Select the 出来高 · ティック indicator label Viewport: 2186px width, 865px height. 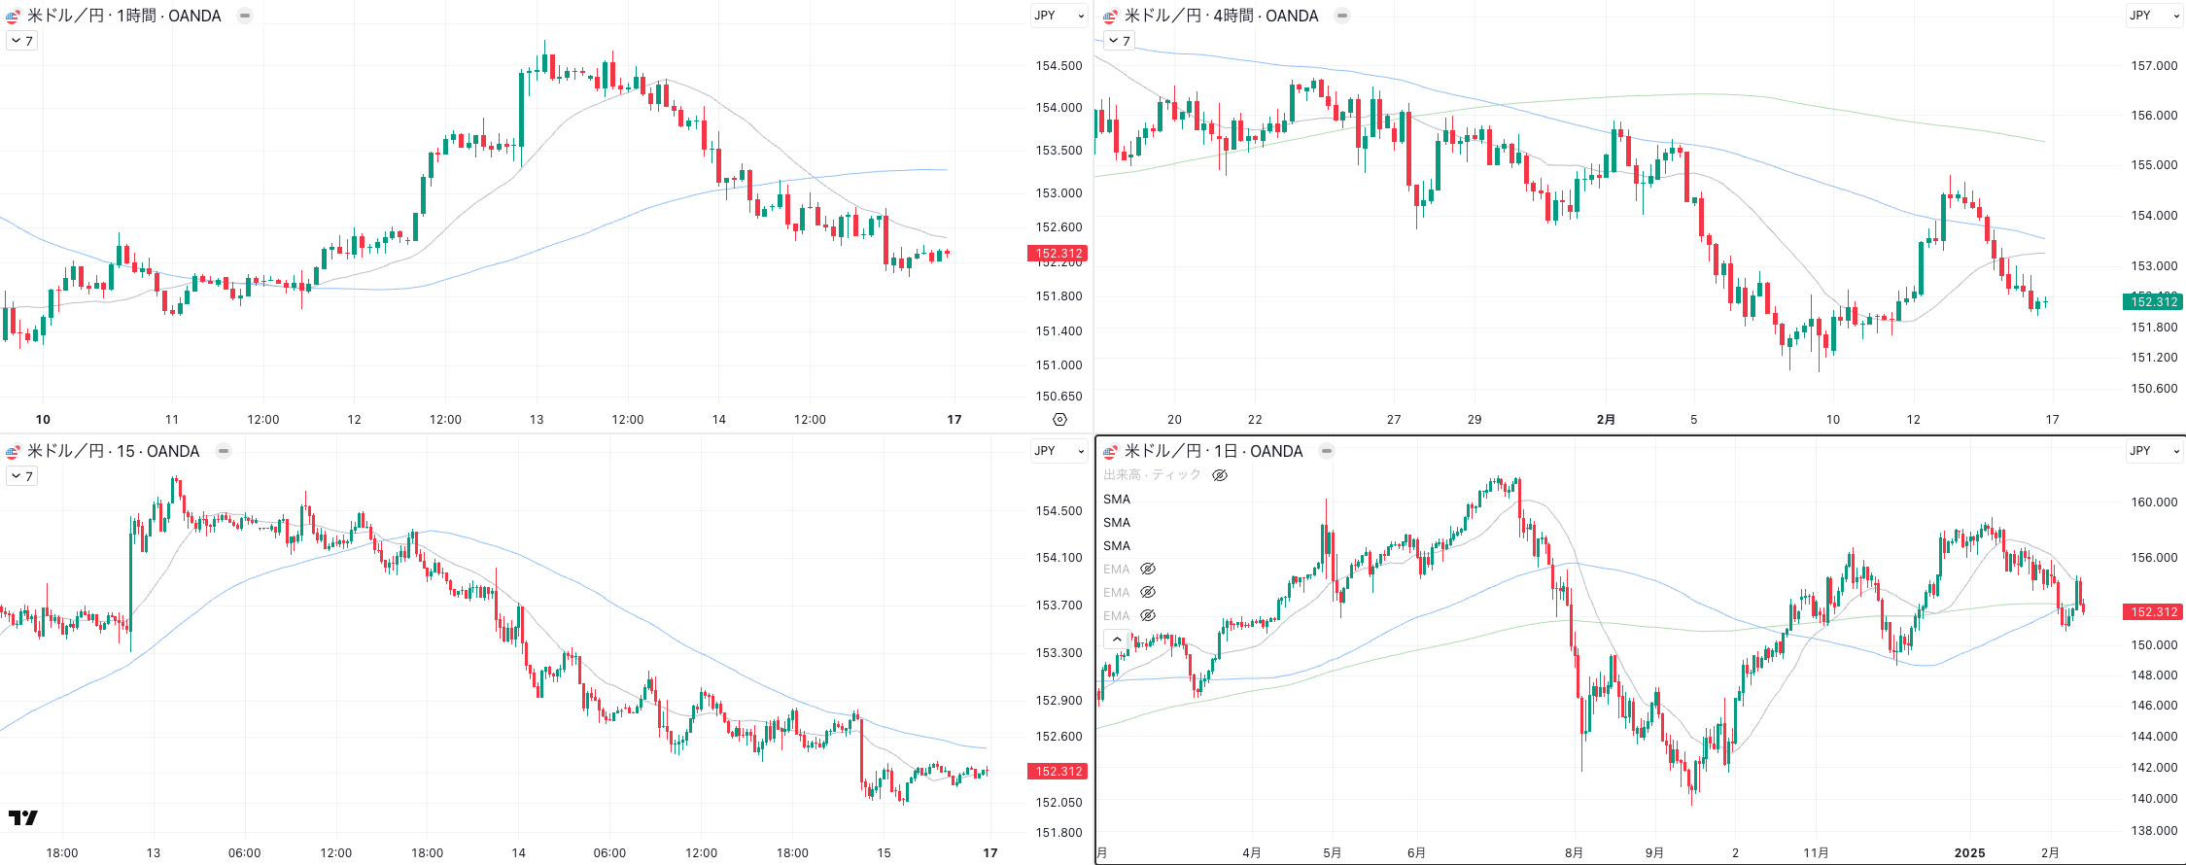click(x=1152, y=475)
